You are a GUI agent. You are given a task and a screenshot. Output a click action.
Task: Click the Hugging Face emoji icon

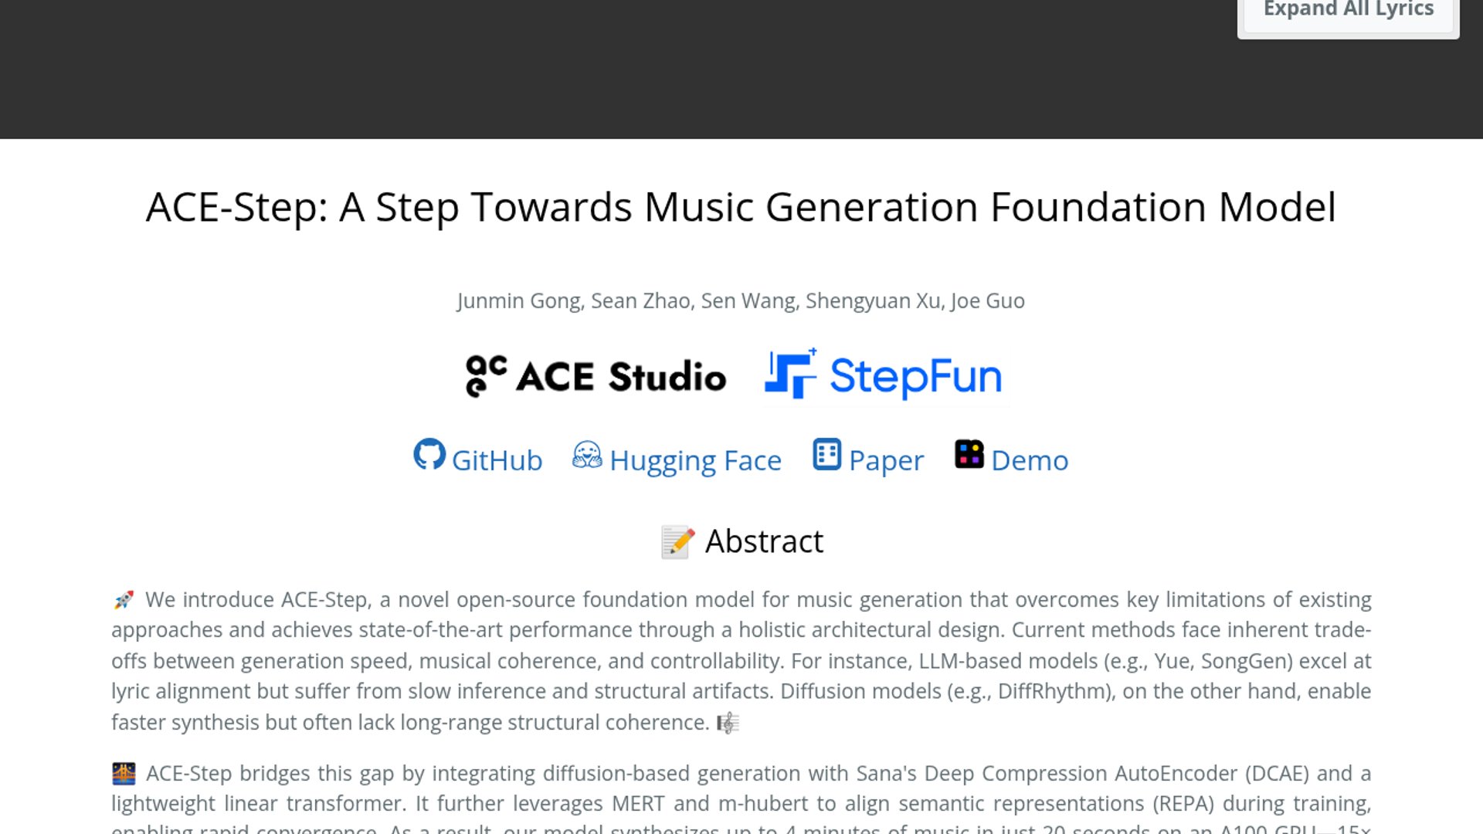coord(587,455)
